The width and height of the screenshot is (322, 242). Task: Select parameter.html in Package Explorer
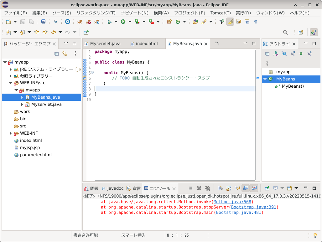click(36, 155)
